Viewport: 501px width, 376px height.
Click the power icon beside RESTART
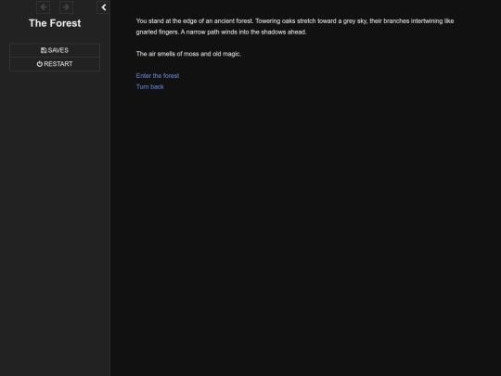click(x=40, y=64)
